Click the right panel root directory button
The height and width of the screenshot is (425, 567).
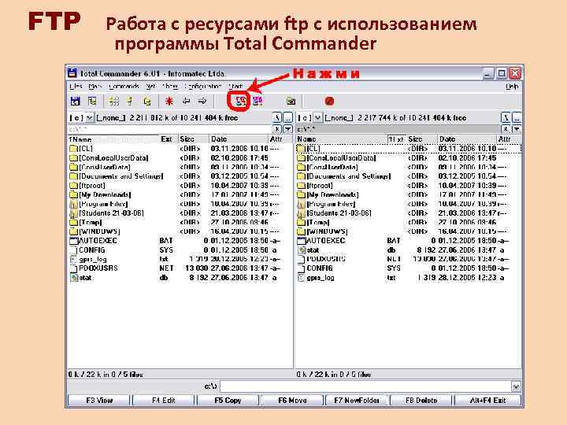tap(506, 118)
